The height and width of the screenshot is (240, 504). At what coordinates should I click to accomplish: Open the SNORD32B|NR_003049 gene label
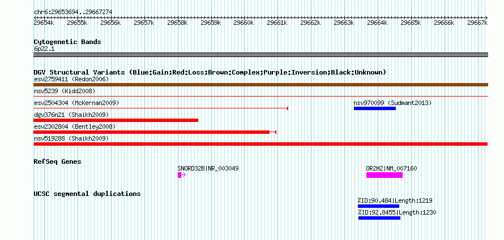[x=208, y=168]
